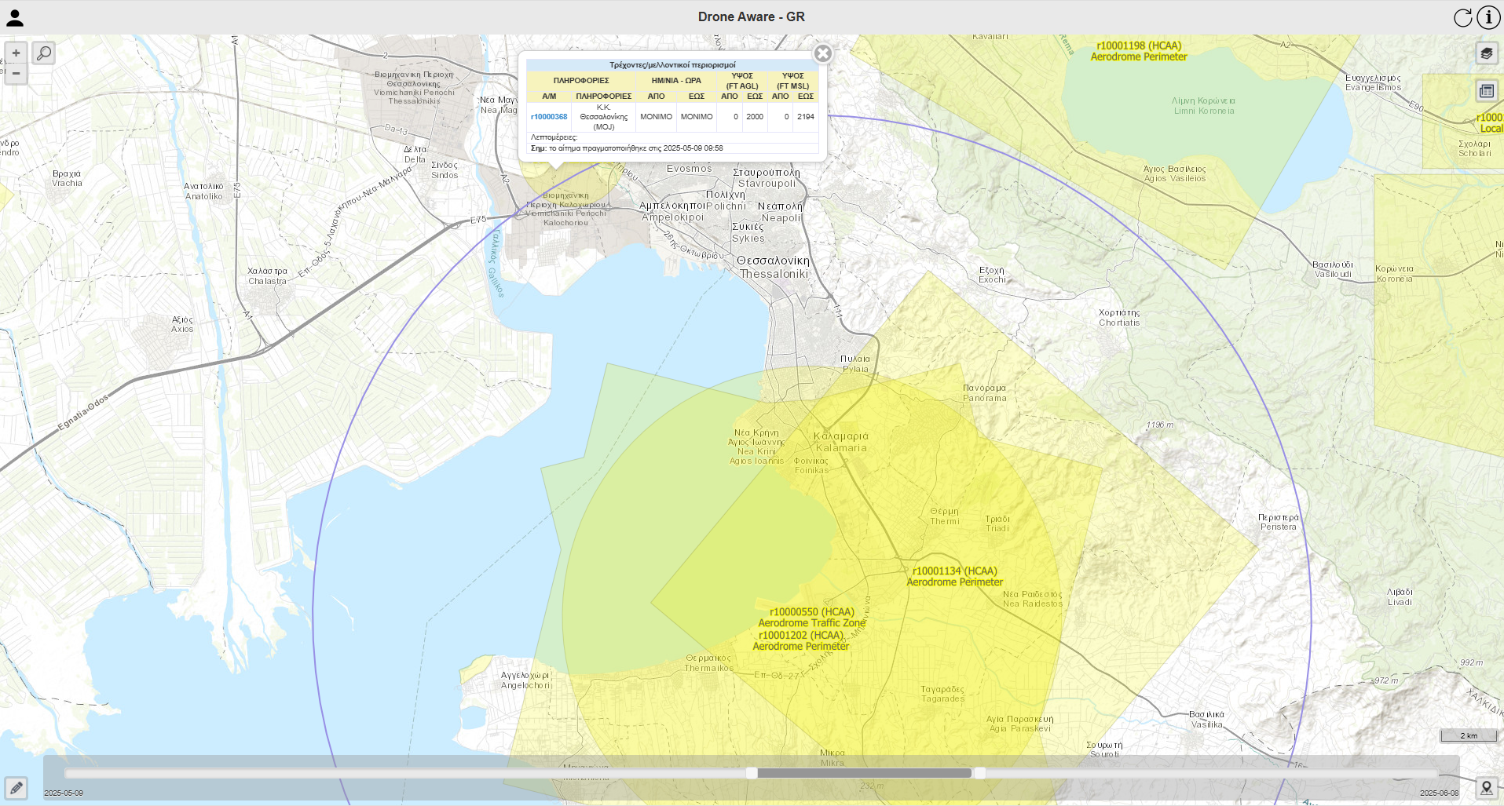The width and height of the screenshot is (1504, 806).
Task: Open restriction link r10000368
Action: tap(549, 117)
